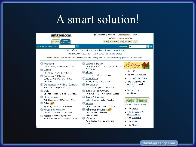This screenshot has width=196, height=147.
Task: Switch to the Welcome tab
Action: tap(56, 42)
